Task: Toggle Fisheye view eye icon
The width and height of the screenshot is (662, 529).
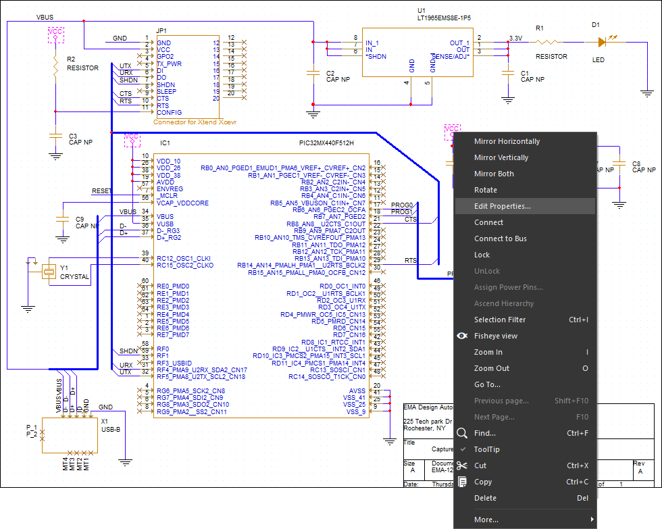Action: point(462,336)
